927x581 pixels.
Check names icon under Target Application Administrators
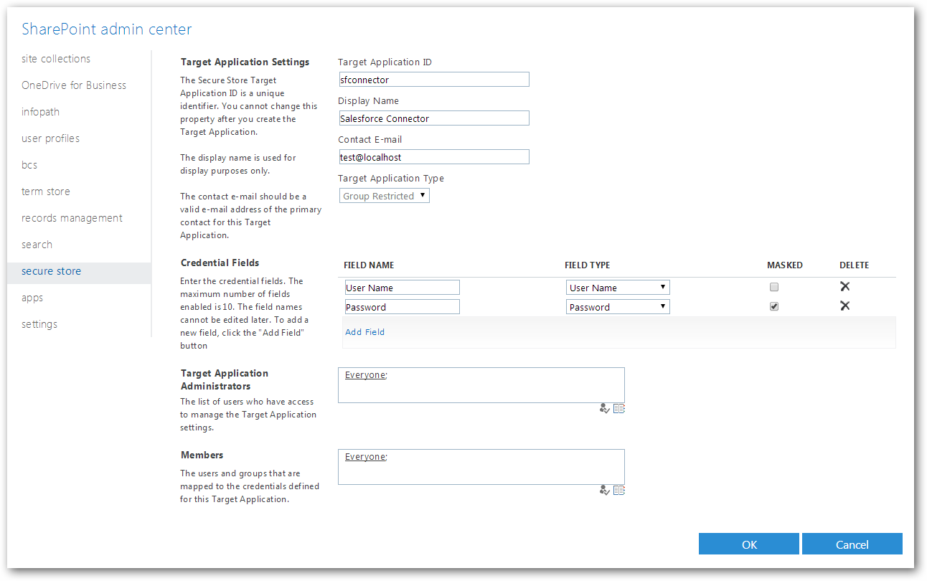[604, 409]
